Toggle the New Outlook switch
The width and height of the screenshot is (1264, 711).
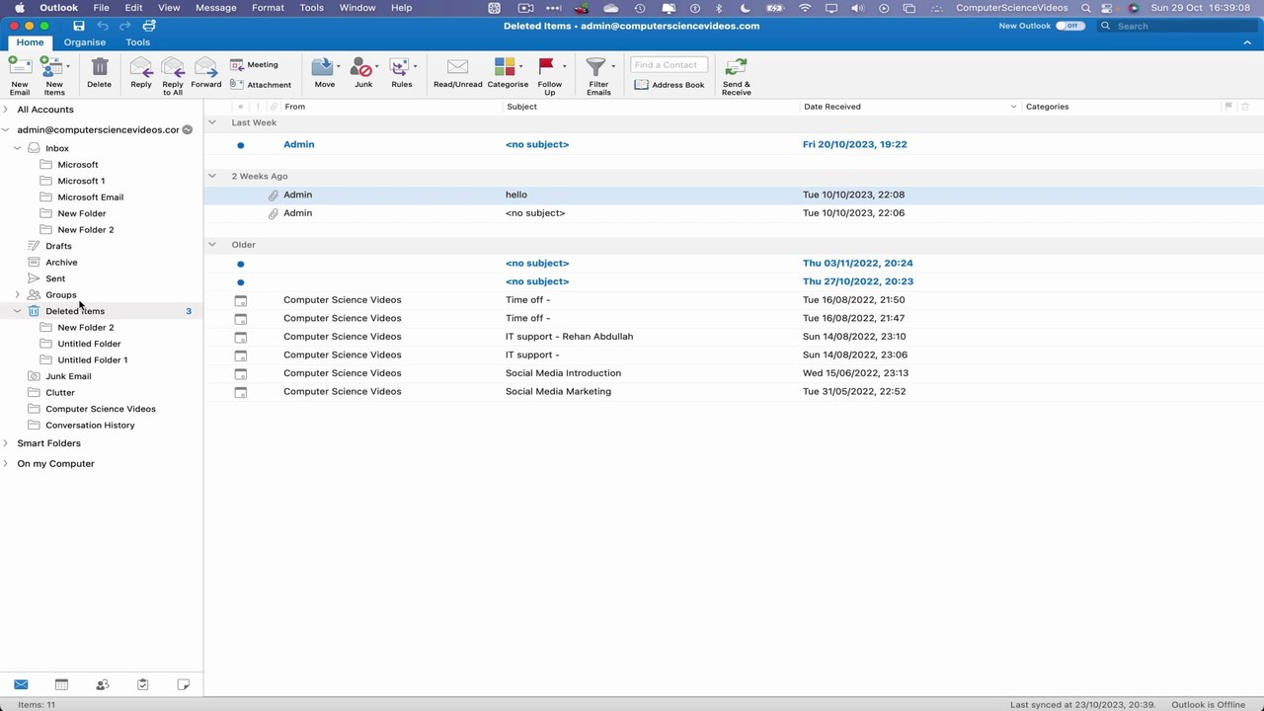tap(1069, 26)
